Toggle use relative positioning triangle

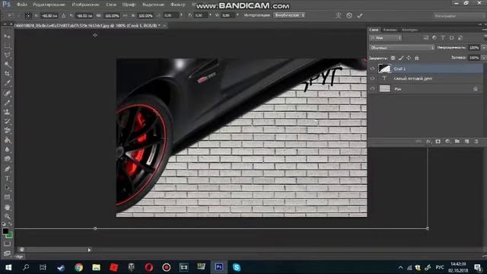pos(63,15)
